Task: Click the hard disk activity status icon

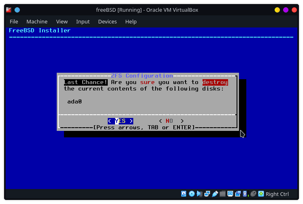Action: (184, 194)
